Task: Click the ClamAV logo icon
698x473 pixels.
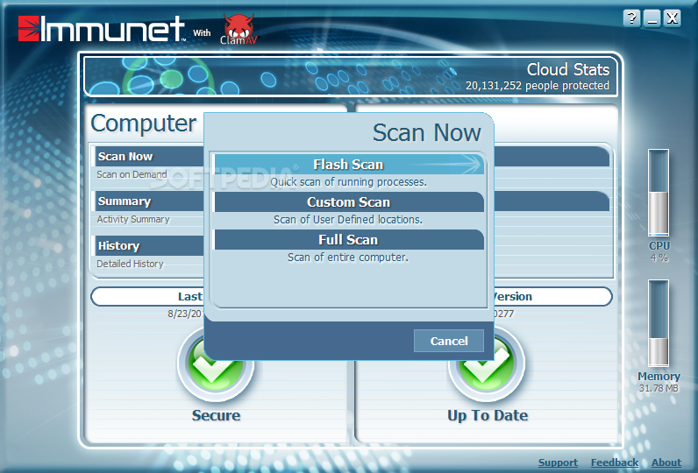Action: 239,29
